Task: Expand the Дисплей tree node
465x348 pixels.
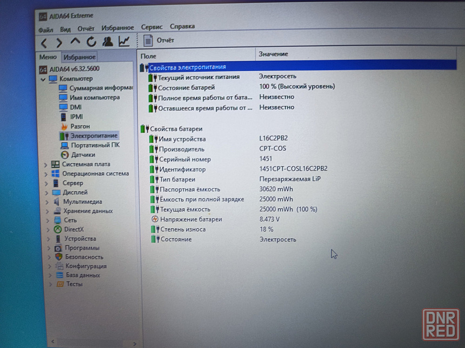Action: 46,193
